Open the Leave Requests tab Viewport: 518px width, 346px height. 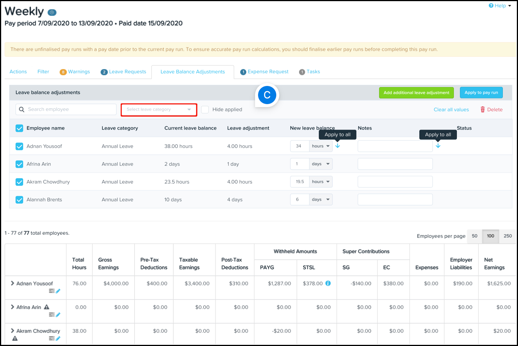[123, 72]
